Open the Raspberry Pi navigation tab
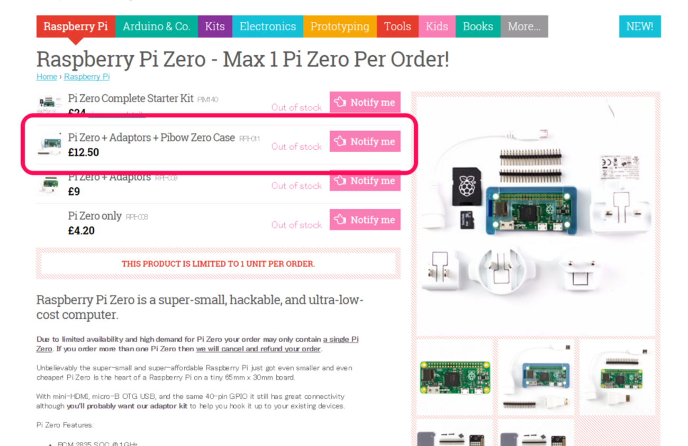This screenshot has height=446, width=688. (76, 26)
